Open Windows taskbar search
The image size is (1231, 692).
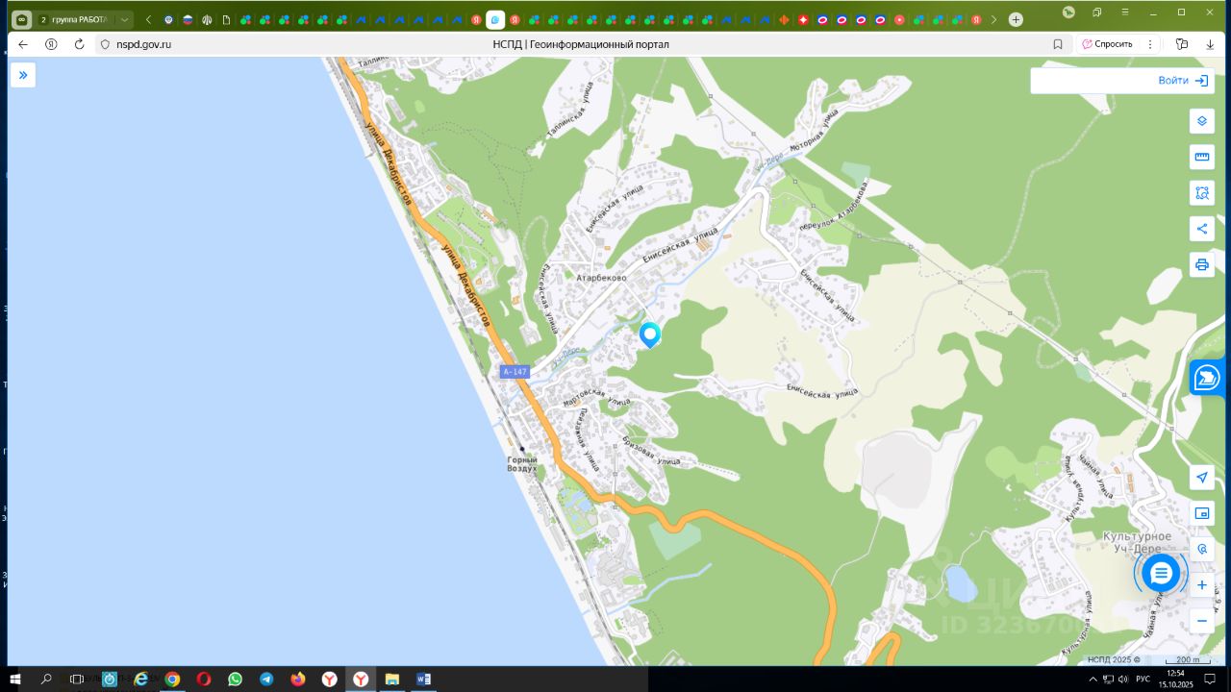point(46,680)
